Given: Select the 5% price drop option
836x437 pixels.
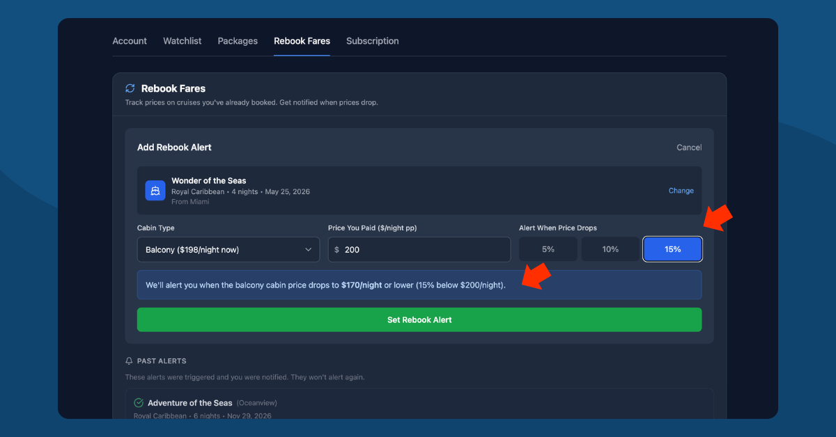Looking at the screenshot, I should pos(548,248).
